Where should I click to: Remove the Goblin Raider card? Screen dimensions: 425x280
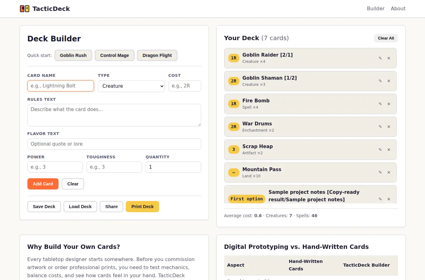389,58
